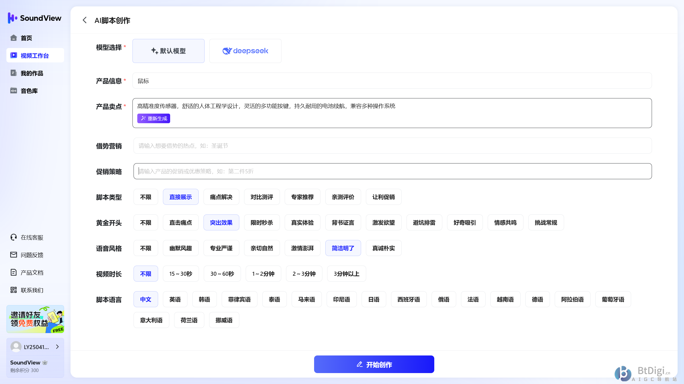
Task: Open the 邀请好友 promotional banner
Action: click(35, 319)
